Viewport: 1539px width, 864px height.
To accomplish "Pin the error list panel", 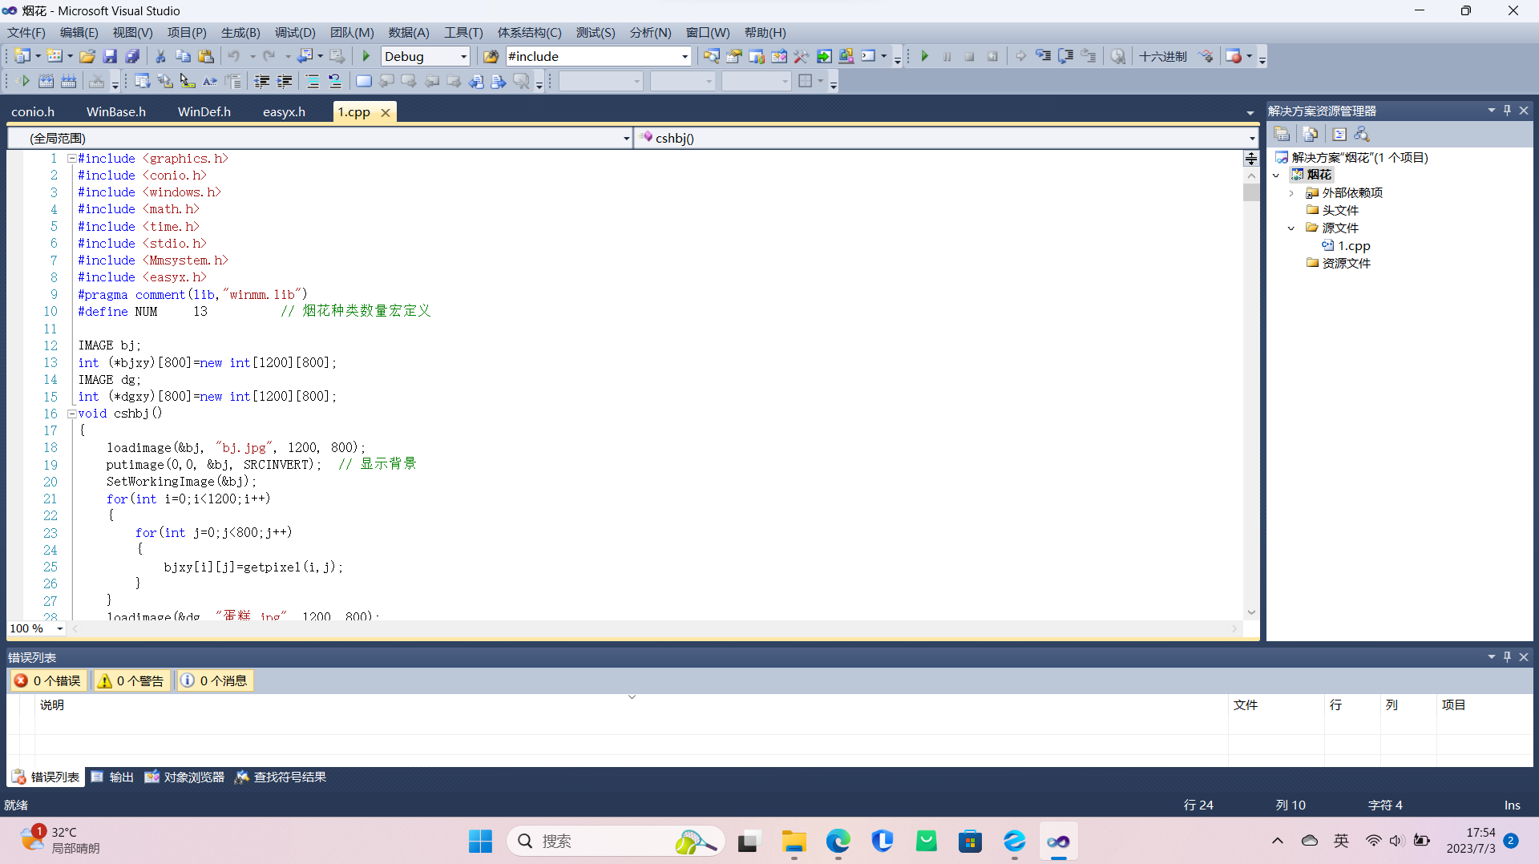I will coord(1507,657).
